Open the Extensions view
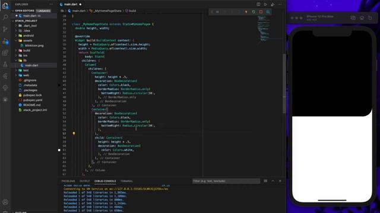The height and width of the screenshot is (213, 380). (x=5, y=53)
